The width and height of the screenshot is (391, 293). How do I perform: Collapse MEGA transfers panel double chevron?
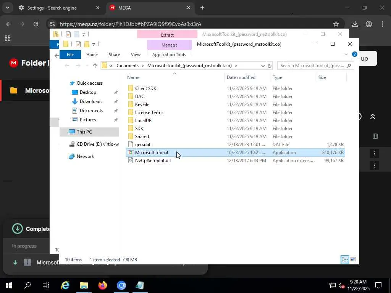point(373,116)
